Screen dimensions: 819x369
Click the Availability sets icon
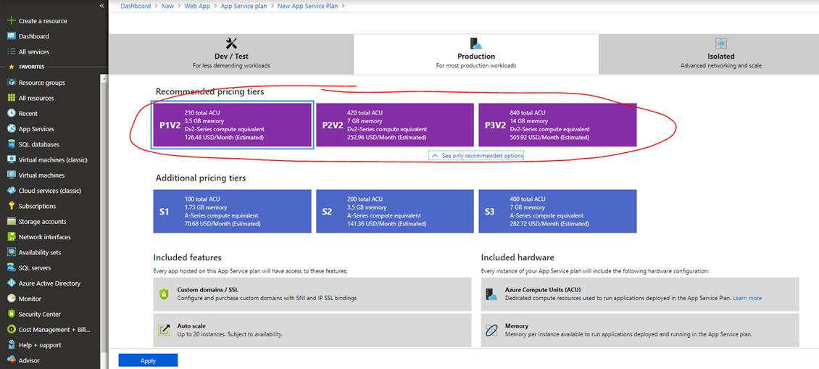11,252
